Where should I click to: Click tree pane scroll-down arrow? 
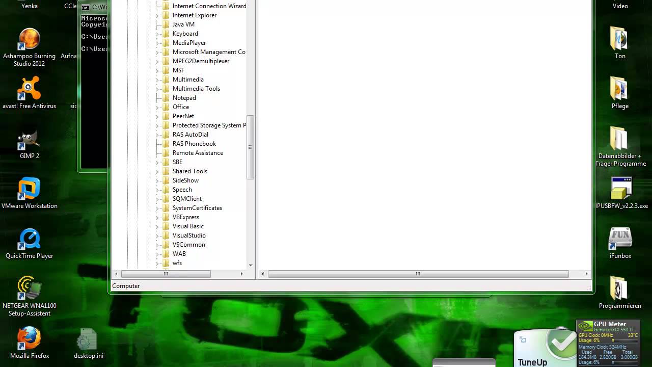coord(250,265)
